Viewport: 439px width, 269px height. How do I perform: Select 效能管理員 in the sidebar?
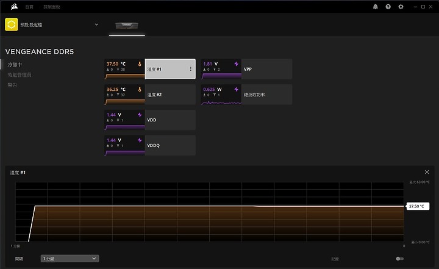click(20, 75)
